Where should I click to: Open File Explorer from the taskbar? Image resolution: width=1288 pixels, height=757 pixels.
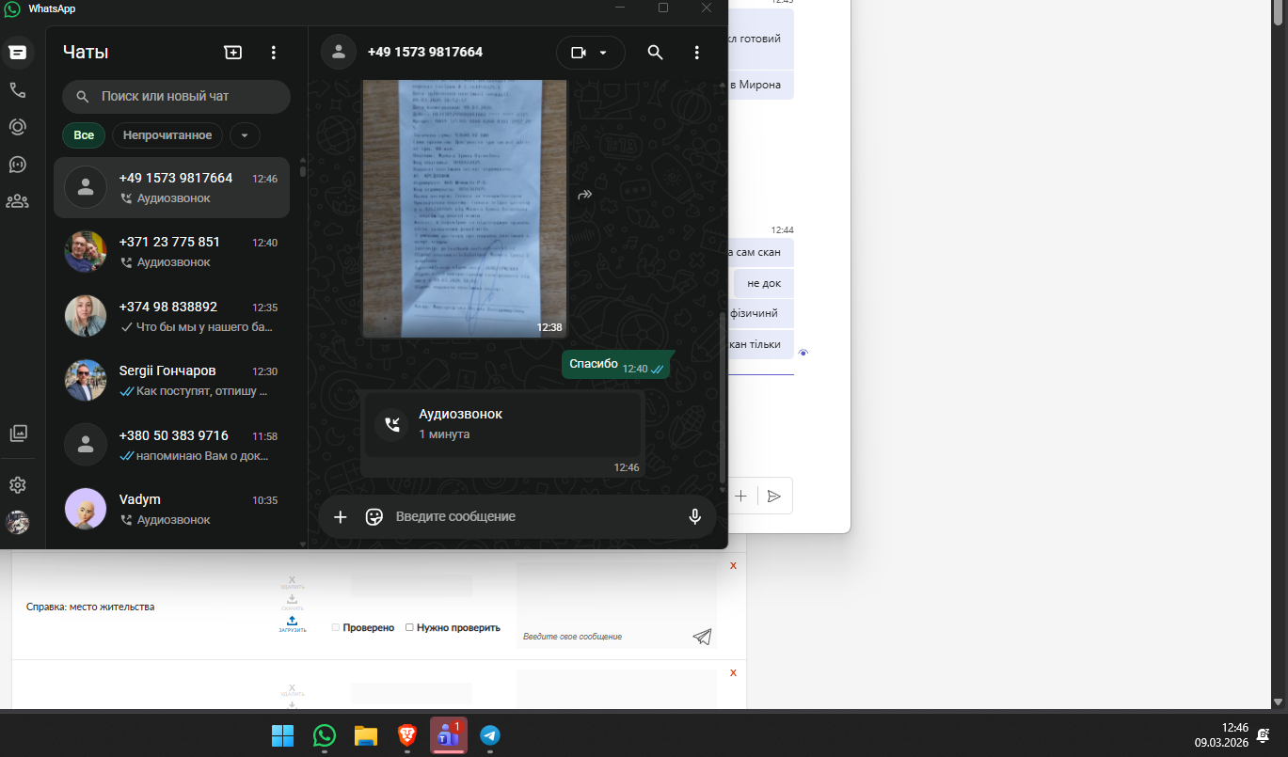(366, 735)
